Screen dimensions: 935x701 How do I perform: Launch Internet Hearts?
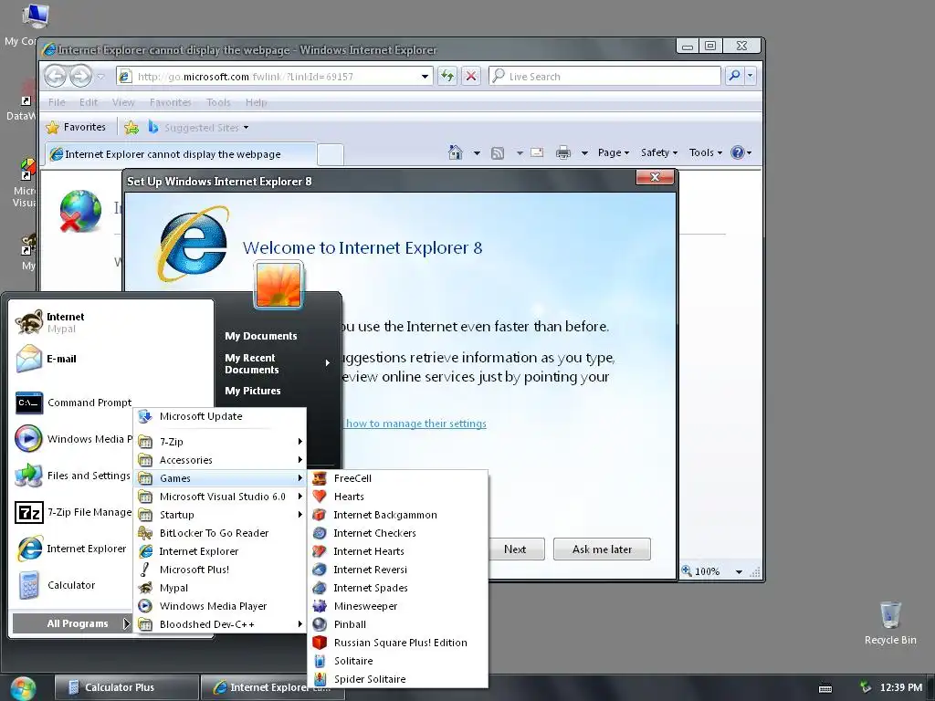pyautogui.click(x=398, y=551)
